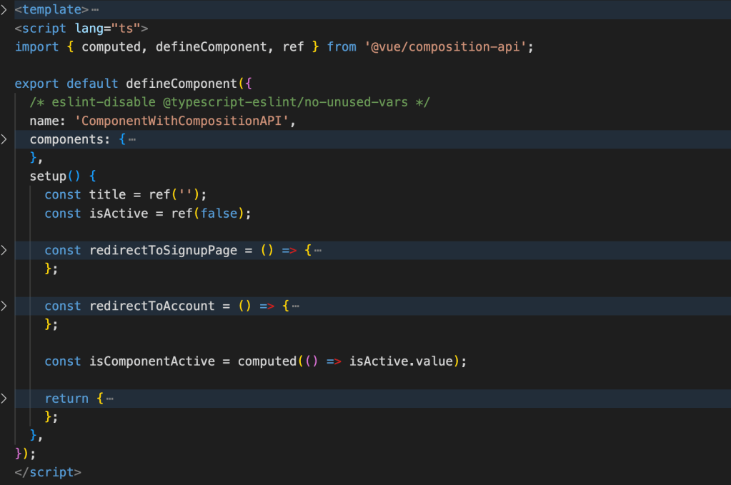Viewport: 731px width, 485px height.
Task: Click the false value in isActive ref
Action: 219,214
